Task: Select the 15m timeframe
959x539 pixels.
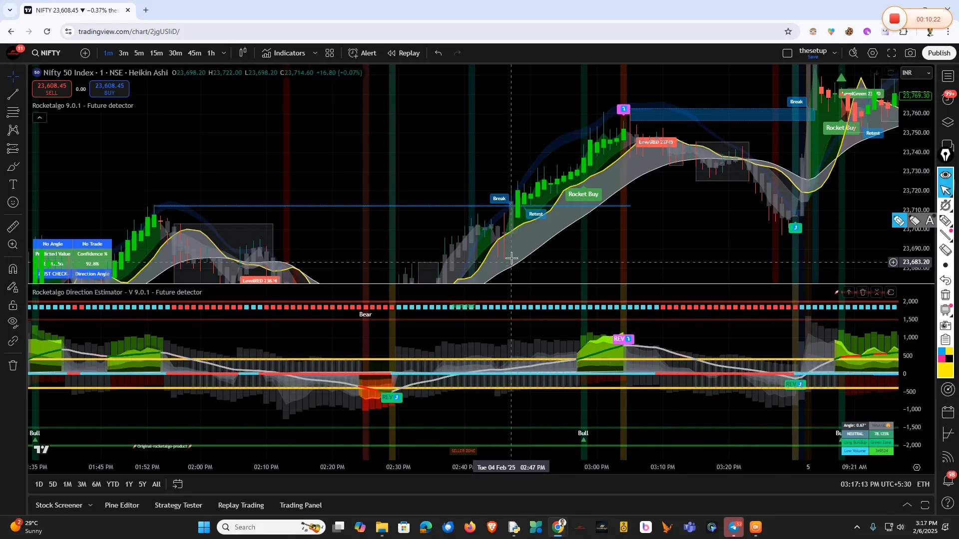Action: pyautogui.click(x=156, y=53)
